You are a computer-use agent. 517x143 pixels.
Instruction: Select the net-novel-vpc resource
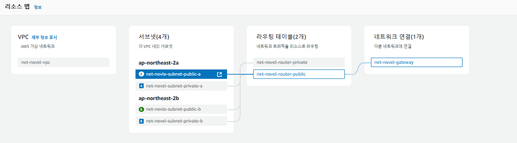(x=64, y=62)
